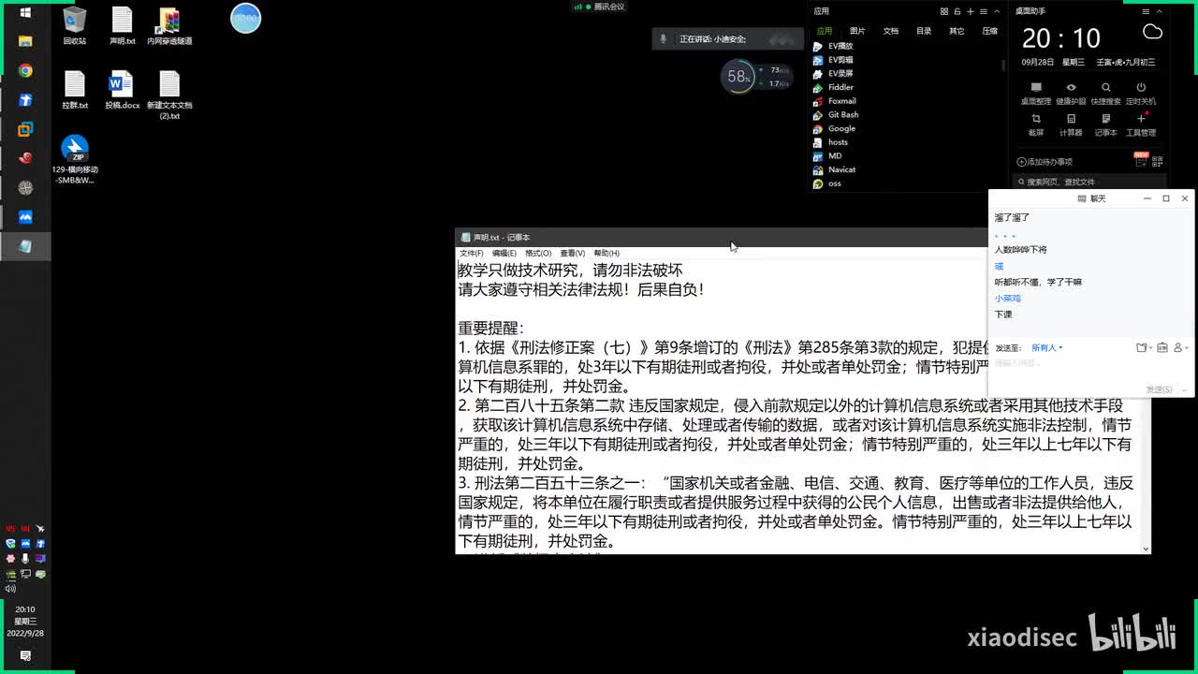Launch EV录屏 from the app list
This screenshot has height=674, width=1198.
pos(833,73)
